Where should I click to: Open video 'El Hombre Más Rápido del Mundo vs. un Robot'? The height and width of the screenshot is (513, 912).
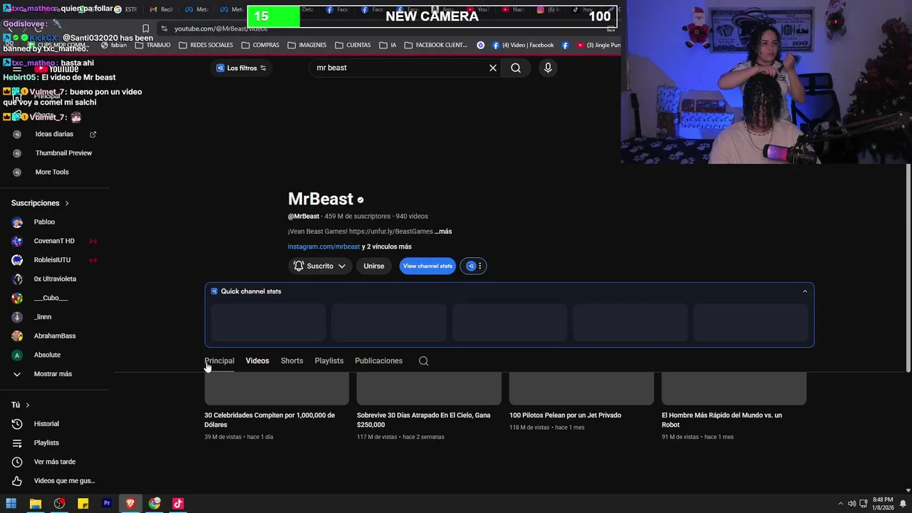click(722, 420)
